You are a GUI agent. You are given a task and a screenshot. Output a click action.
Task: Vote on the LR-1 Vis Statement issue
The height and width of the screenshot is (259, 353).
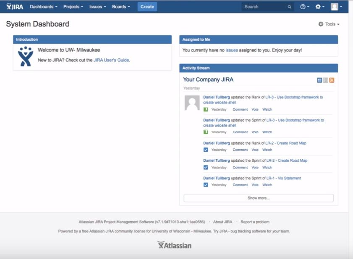255,184
